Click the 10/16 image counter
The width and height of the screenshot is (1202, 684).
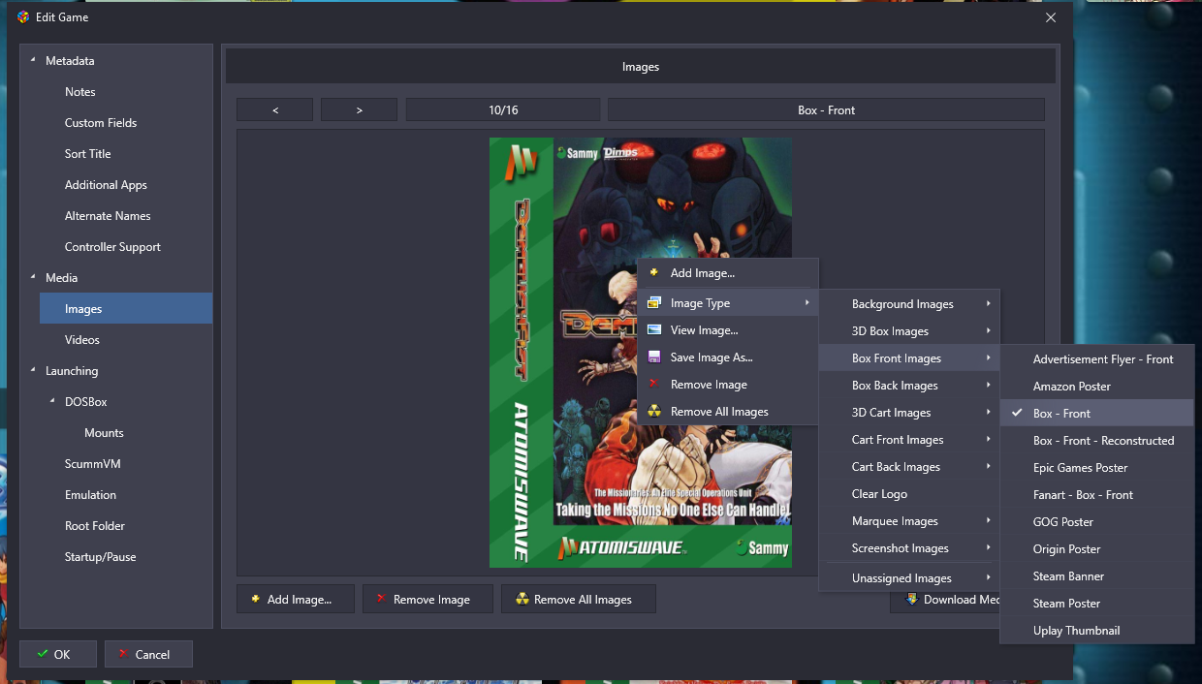[x=503, y=110]
